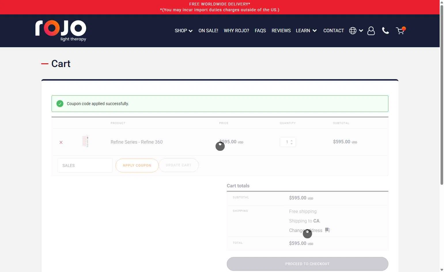Click the shipping truck icon beside Change address
This screenshot has height=272, width=444.
click(x=327, y=230)
